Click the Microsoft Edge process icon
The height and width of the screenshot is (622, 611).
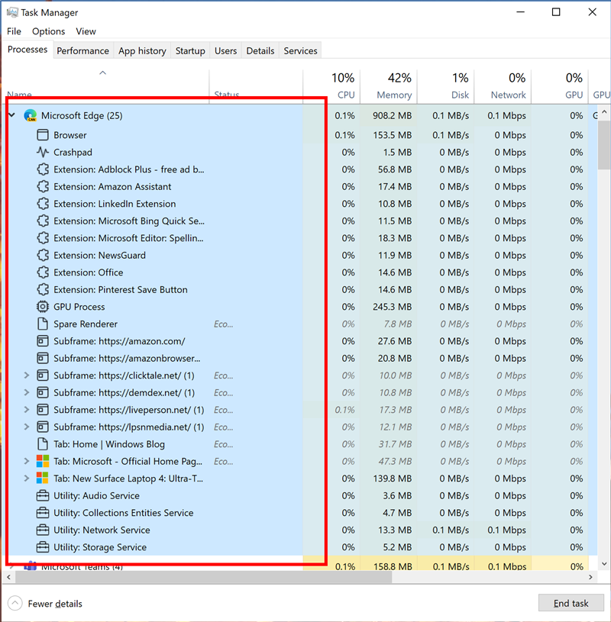[31, 116]
